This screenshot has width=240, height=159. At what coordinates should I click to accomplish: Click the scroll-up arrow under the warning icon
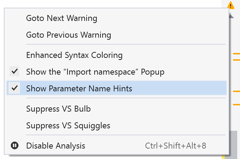tap(231, 16)
